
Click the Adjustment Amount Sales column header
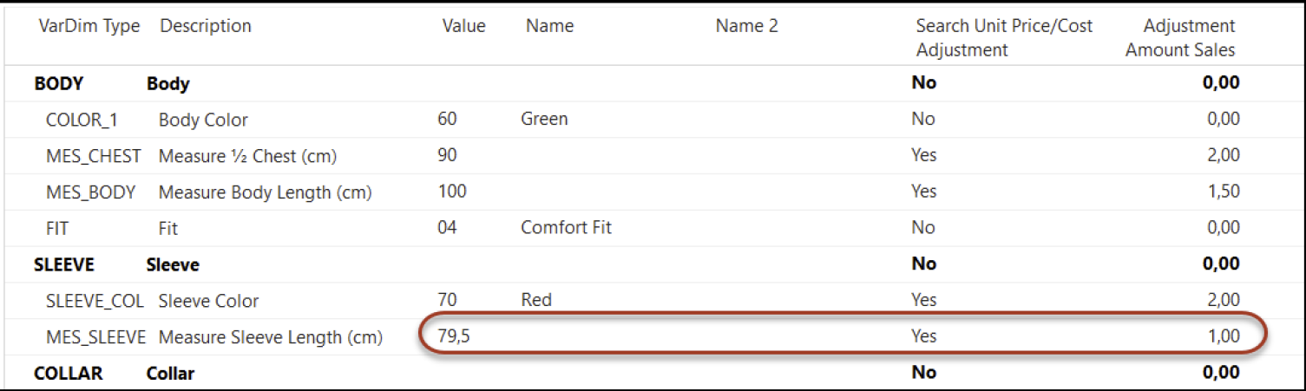click(x=1180, y=38)
